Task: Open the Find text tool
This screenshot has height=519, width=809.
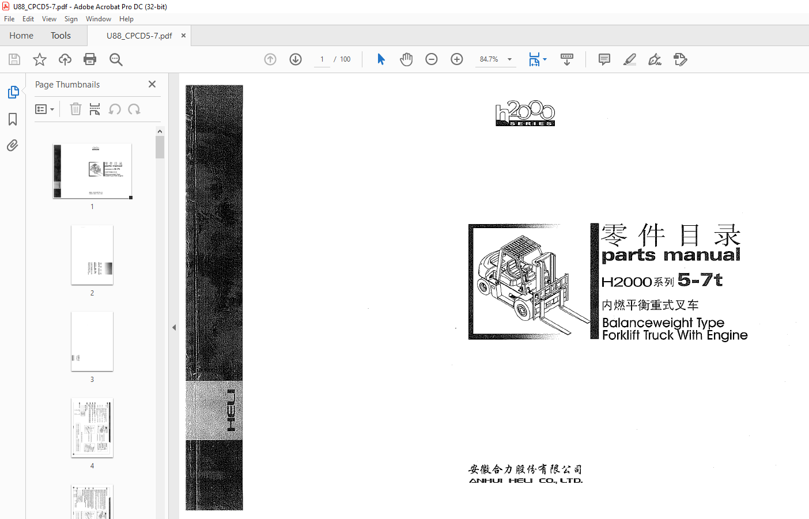Action: pyautogui.click(x=116, y=59)
